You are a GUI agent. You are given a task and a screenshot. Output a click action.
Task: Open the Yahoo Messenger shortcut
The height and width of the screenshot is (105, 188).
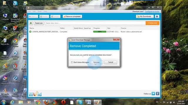point(5,80)
